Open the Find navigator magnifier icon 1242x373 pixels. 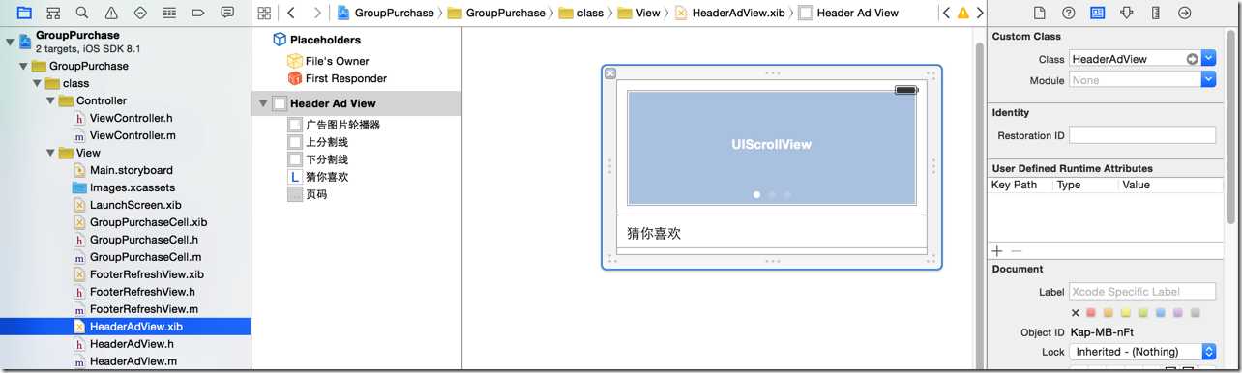click(x=82, y=13)
